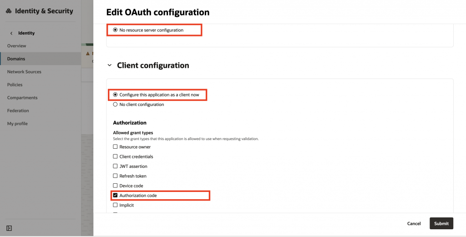
Task: Go to Network Sources in sidebar
Action: [x=24, y=72]
